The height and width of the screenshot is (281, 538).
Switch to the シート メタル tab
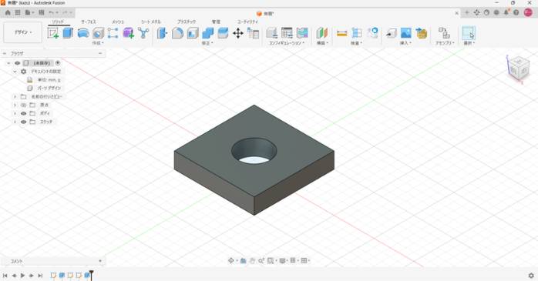click(150, 22)
